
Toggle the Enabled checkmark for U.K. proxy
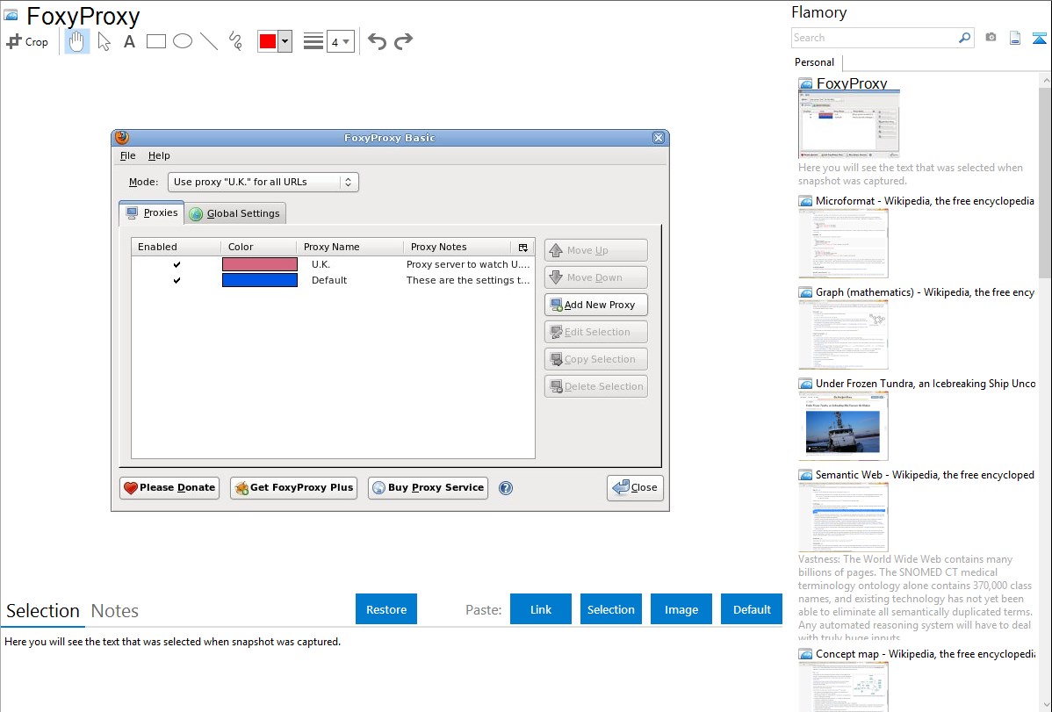[177, 264]
